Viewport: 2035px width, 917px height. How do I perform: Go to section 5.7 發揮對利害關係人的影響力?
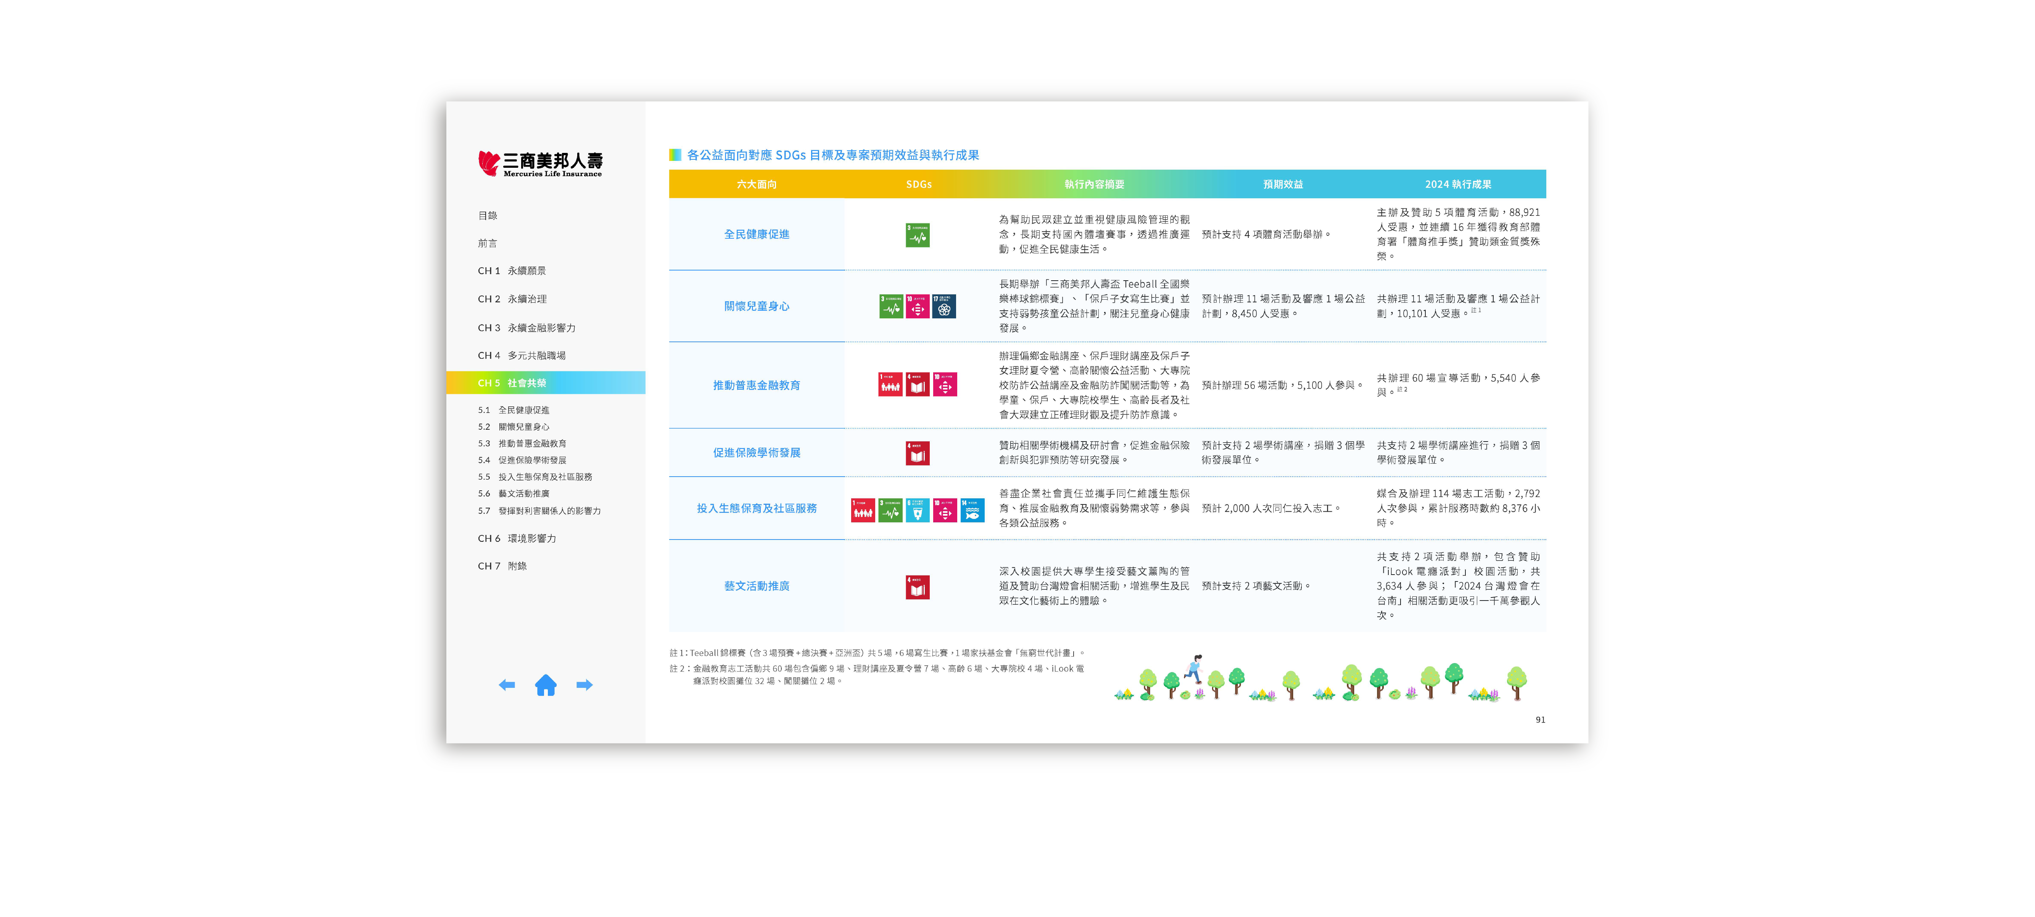click(x=539, y=511)
